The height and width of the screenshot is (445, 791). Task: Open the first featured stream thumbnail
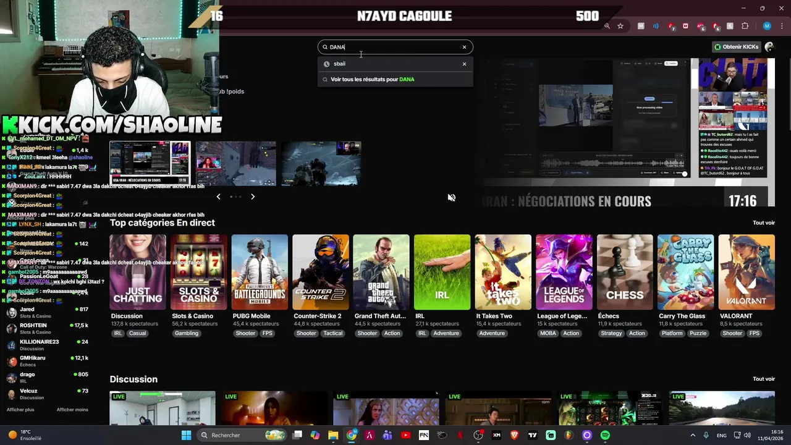(150, 163)
